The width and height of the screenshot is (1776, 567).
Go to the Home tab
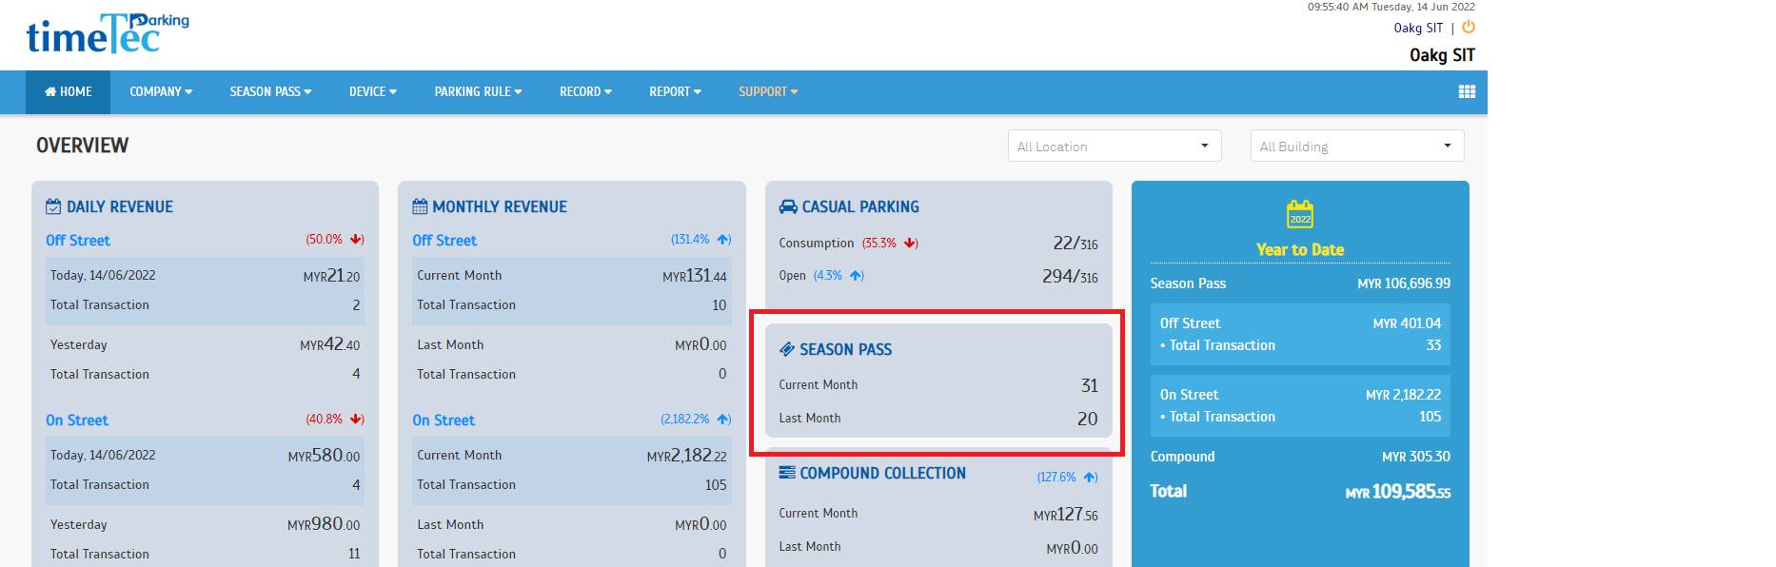pyautogui.click(x=69, y=92)
